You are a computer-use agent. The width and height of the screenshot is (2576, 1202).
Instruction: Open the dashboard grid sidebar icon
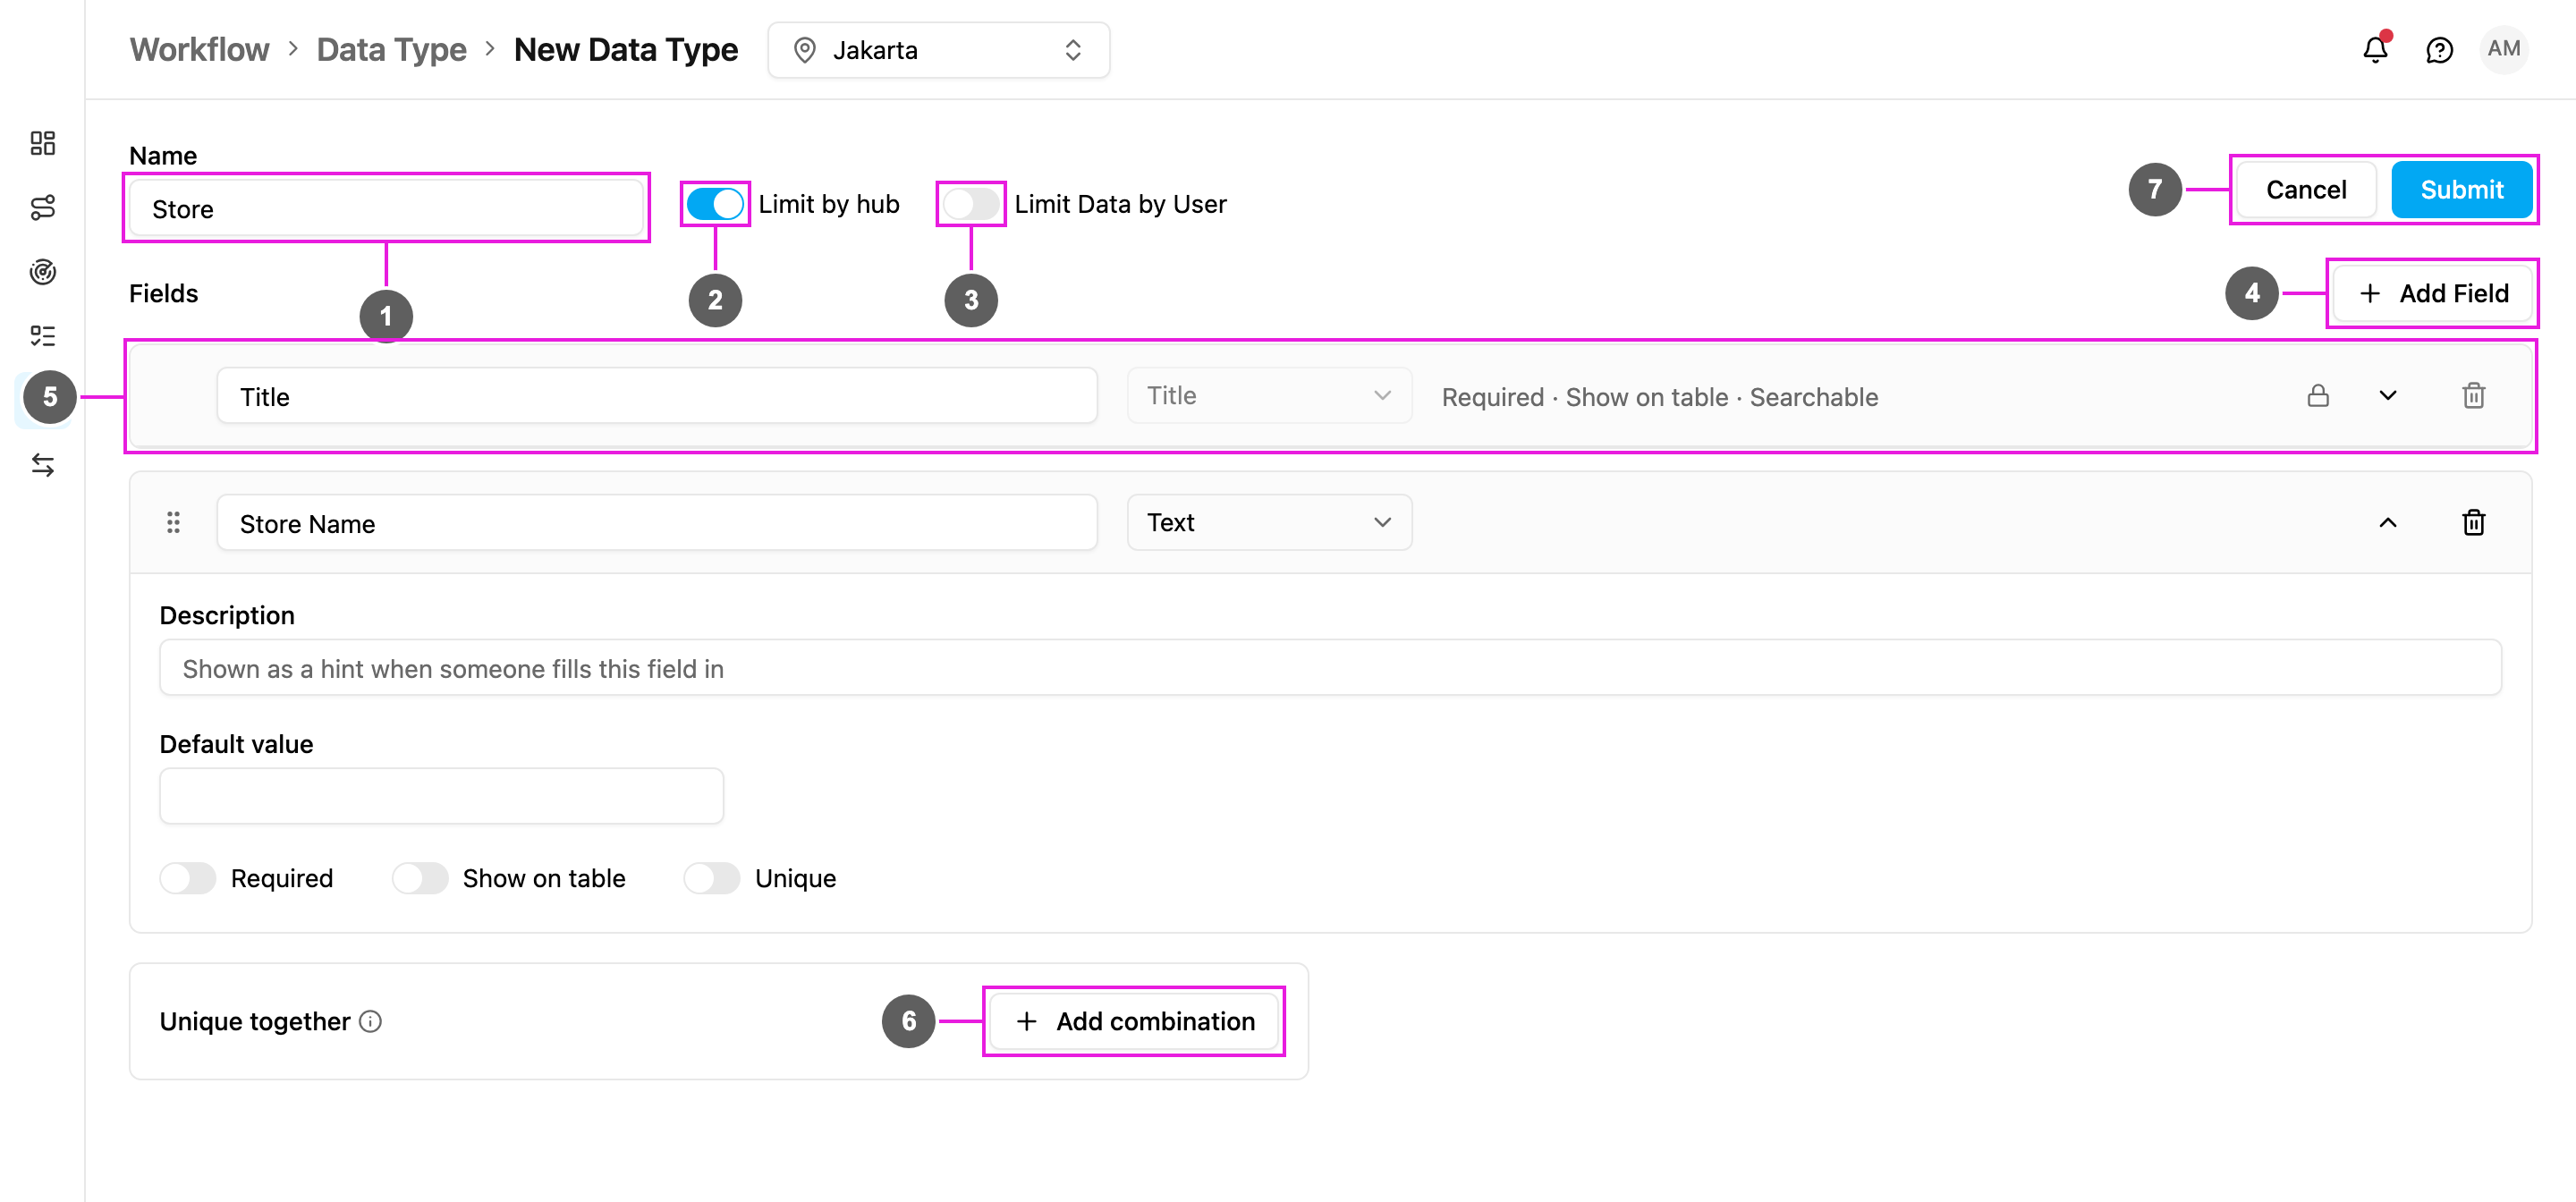click(x=42, y=143)
